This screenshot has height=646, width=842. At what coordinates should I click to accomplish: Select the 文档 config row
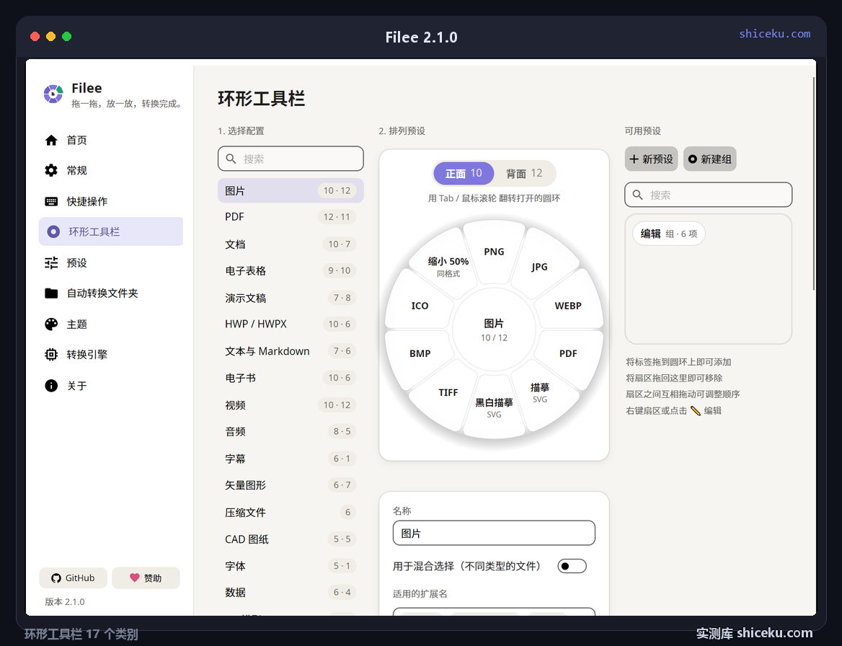[x=291, y=244]
